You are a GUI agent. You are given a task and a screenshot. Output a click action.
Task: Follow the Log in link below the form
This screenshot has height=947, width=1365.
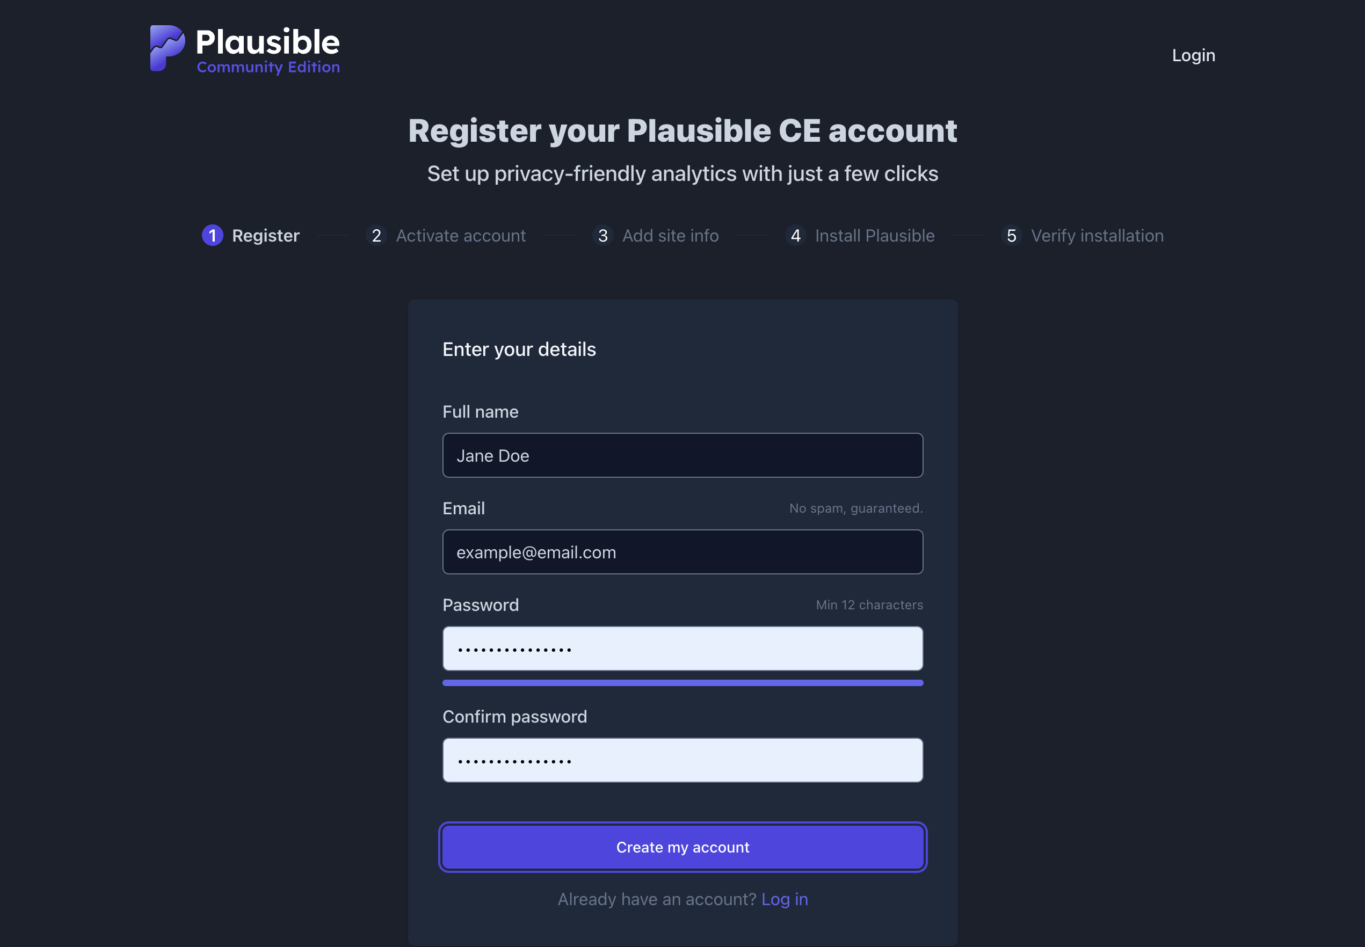(x=784, y=899)
